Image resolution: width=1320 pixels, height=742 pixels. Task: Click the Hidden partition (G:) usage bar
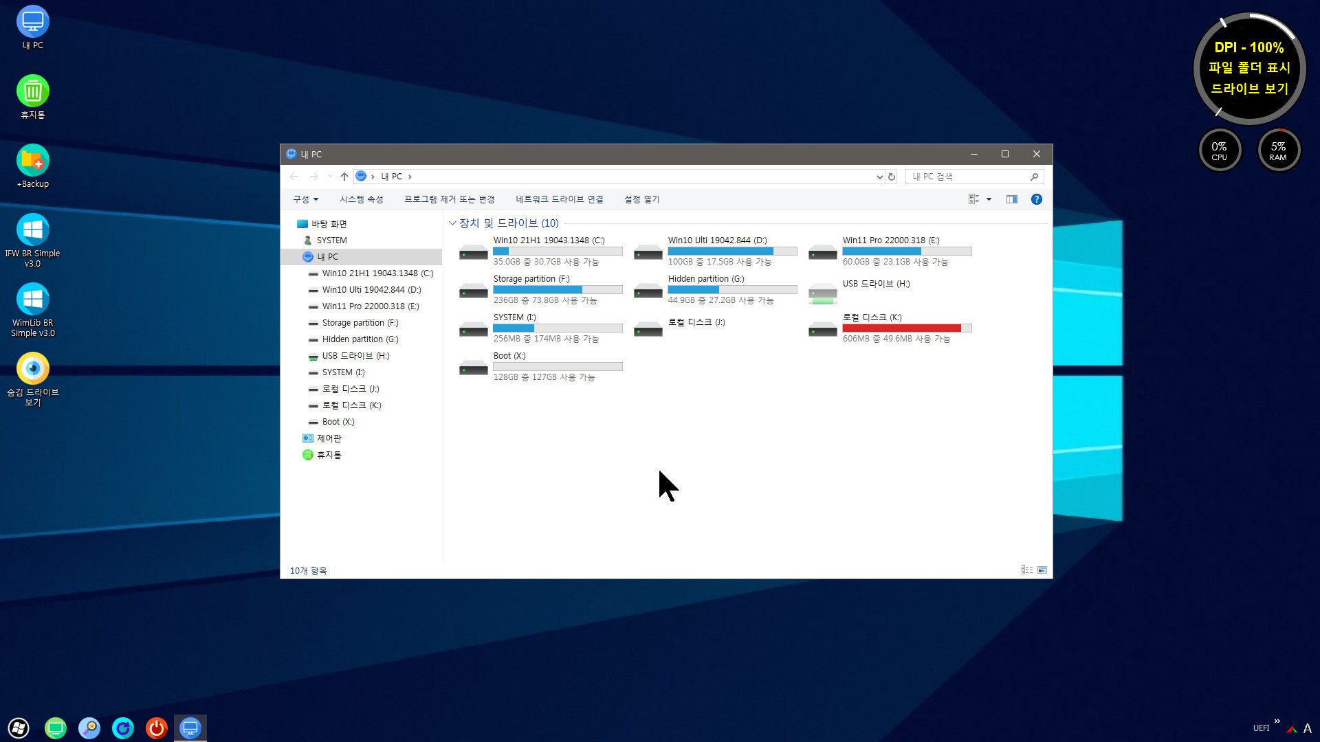[x=732, y=290]
